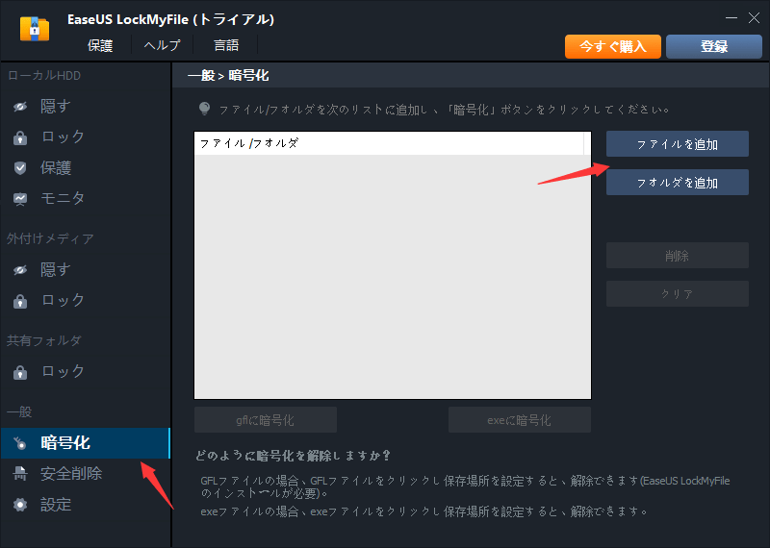Viewport: 770px width, 548px height.
Task: Click the gflに暗号化 button
Action: 266,420
